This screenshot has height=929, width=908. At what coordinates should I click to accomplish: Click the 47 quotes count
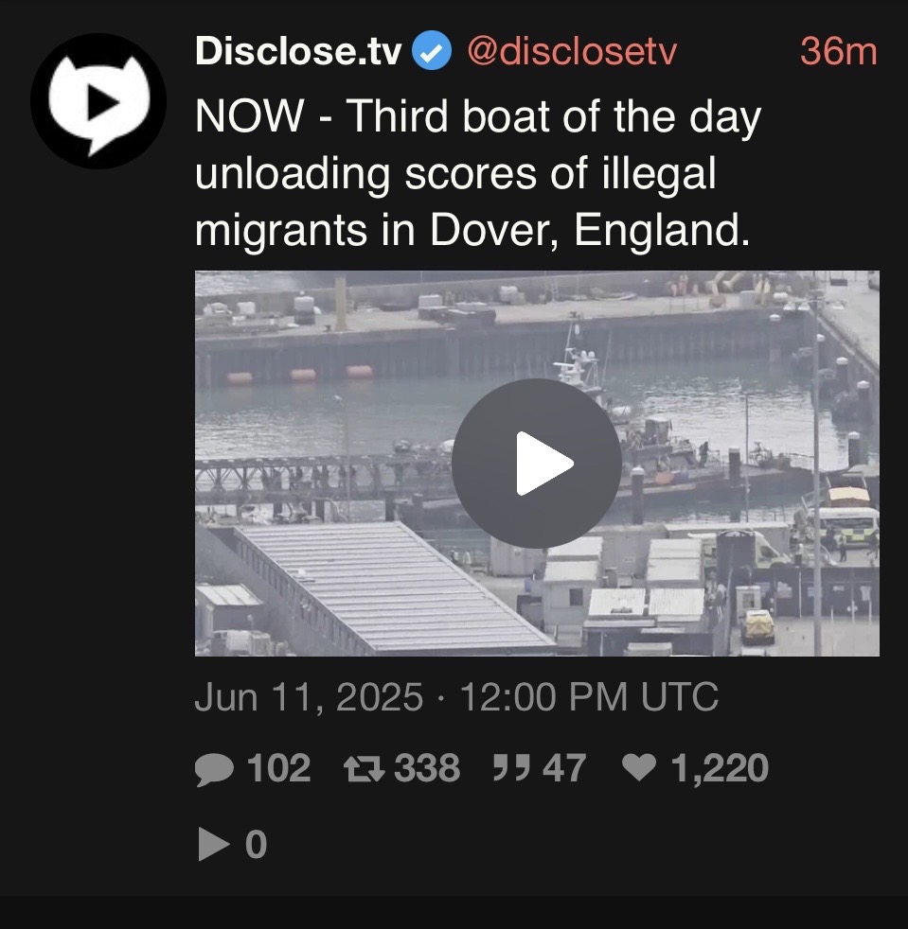pos(564,768)
